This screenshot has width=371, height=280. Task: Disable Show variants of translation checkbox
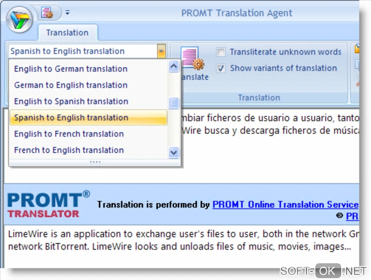click(x=221, y=68)
